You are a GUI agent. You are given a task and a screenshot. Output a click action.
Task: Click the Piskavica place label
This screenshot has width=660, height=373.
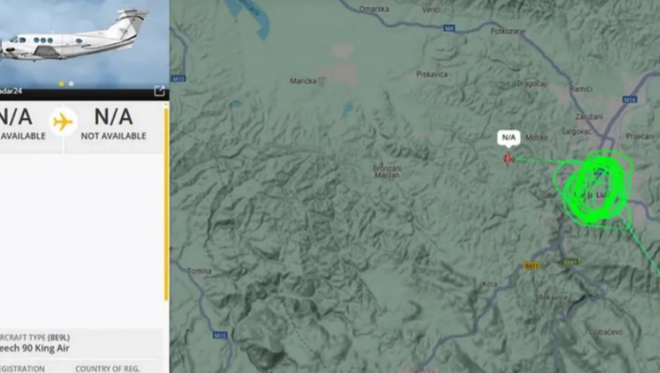click(432, 74)
